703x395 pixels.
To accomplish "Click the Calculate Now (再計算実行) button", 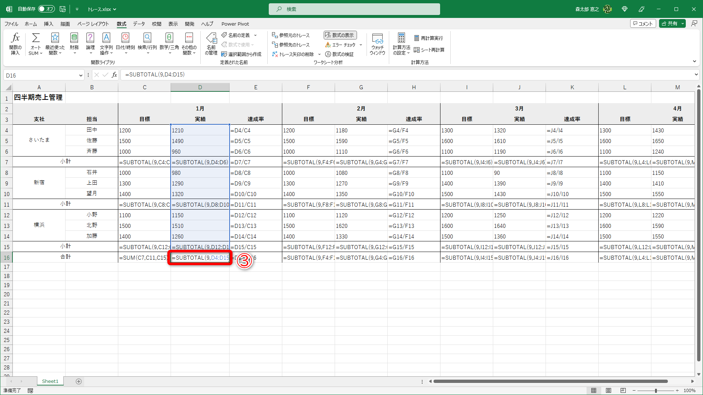I will pos(428,38).
